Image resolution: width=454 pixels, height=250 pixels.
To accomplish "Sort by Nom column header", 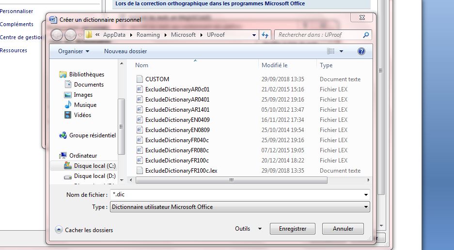I will [x=141, y=65].
